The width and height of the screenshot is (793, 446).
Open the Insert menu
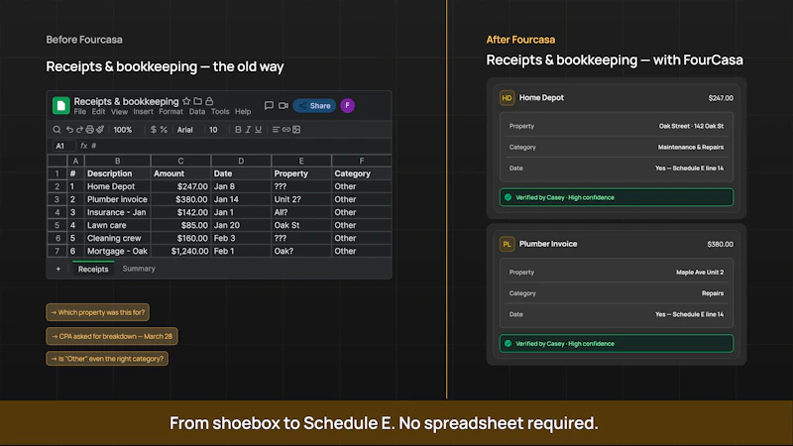click(x=143, y=112)
